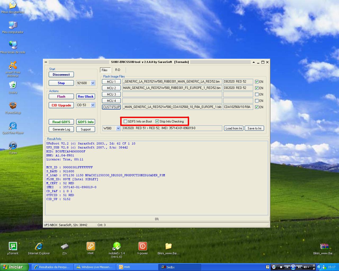This screenshot has height=271, width=339.
Task: Open the 921600 baud rate dropdown
Action: coord(93,83)
